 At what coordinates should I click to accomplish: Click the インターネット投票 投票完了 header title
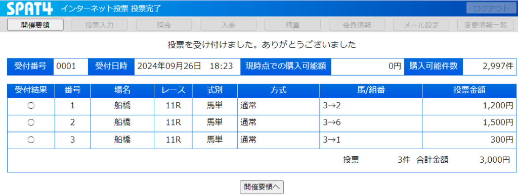pyautogui.click(x=111, y=9)
